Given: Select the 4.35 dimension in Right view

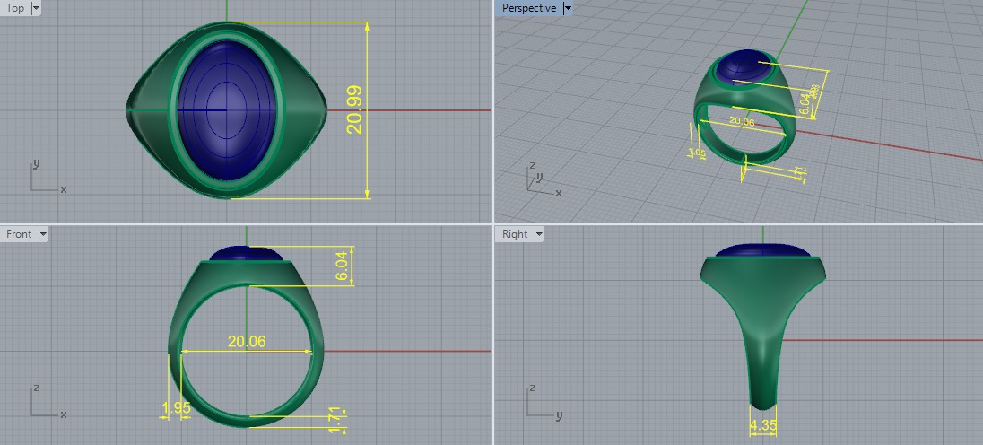Looking at the screenshot, I should [x=763, y=425].
